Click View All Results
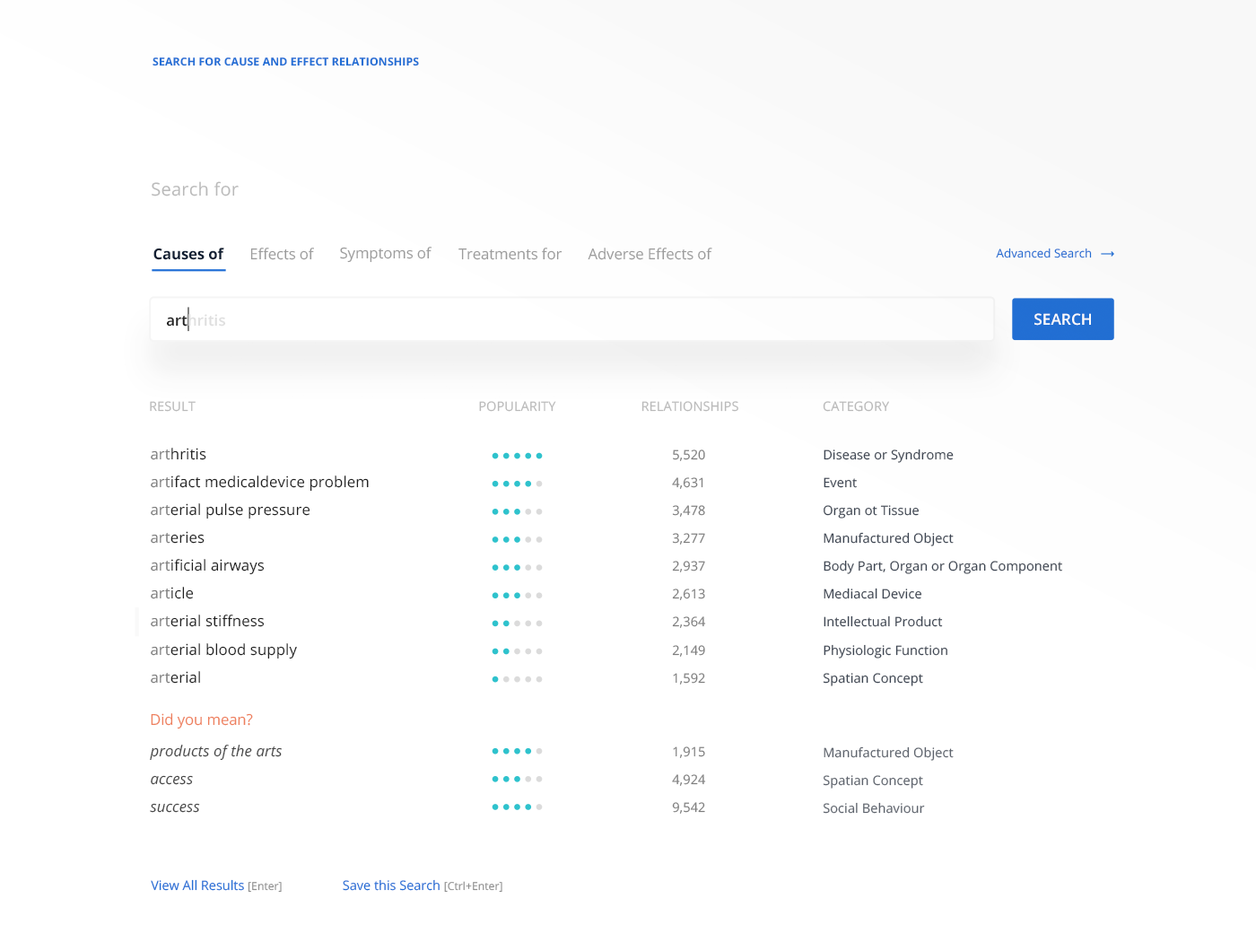 point(197,885)
